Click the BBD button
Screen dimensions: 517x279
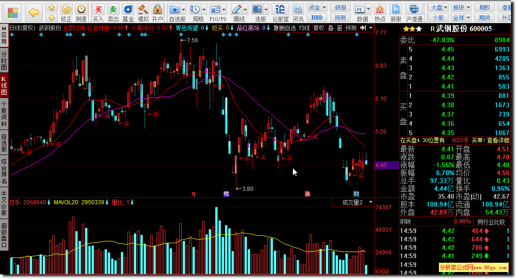(x=317, y=18)
